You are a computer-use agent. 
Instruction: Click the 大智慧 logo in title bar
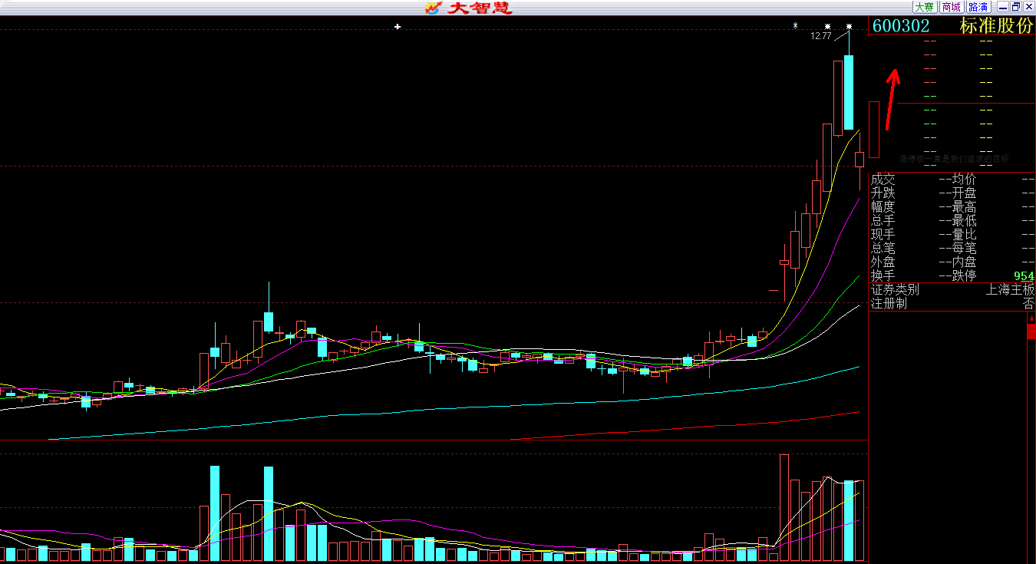pos(469,8)
